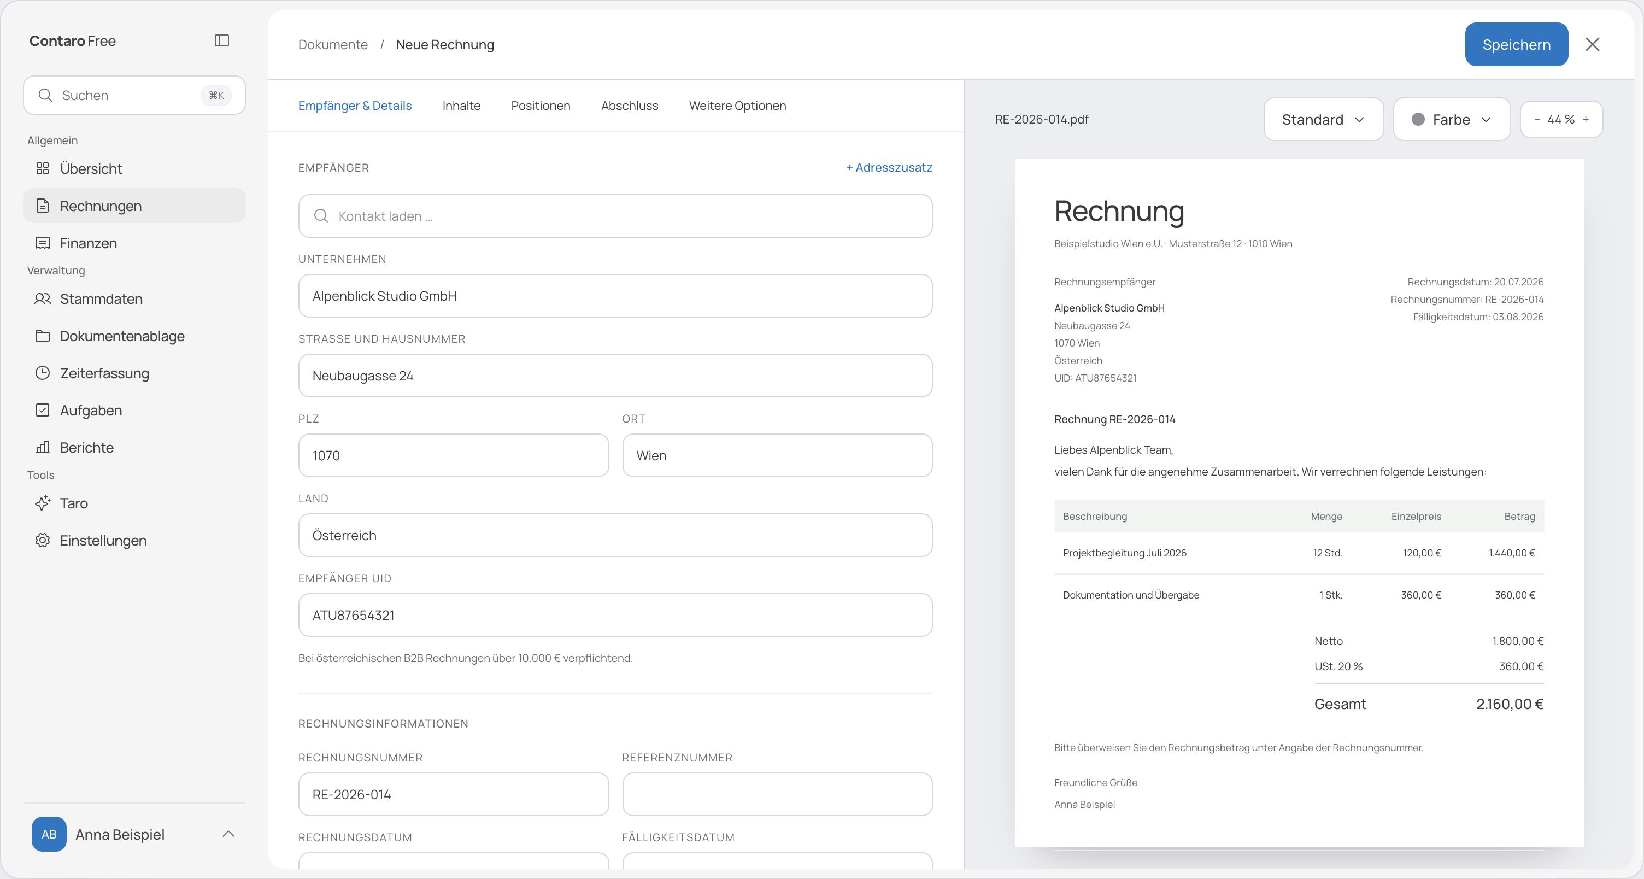
Task: Click the search magnifier icon in the sidebar
Action: tap(45, 95)
